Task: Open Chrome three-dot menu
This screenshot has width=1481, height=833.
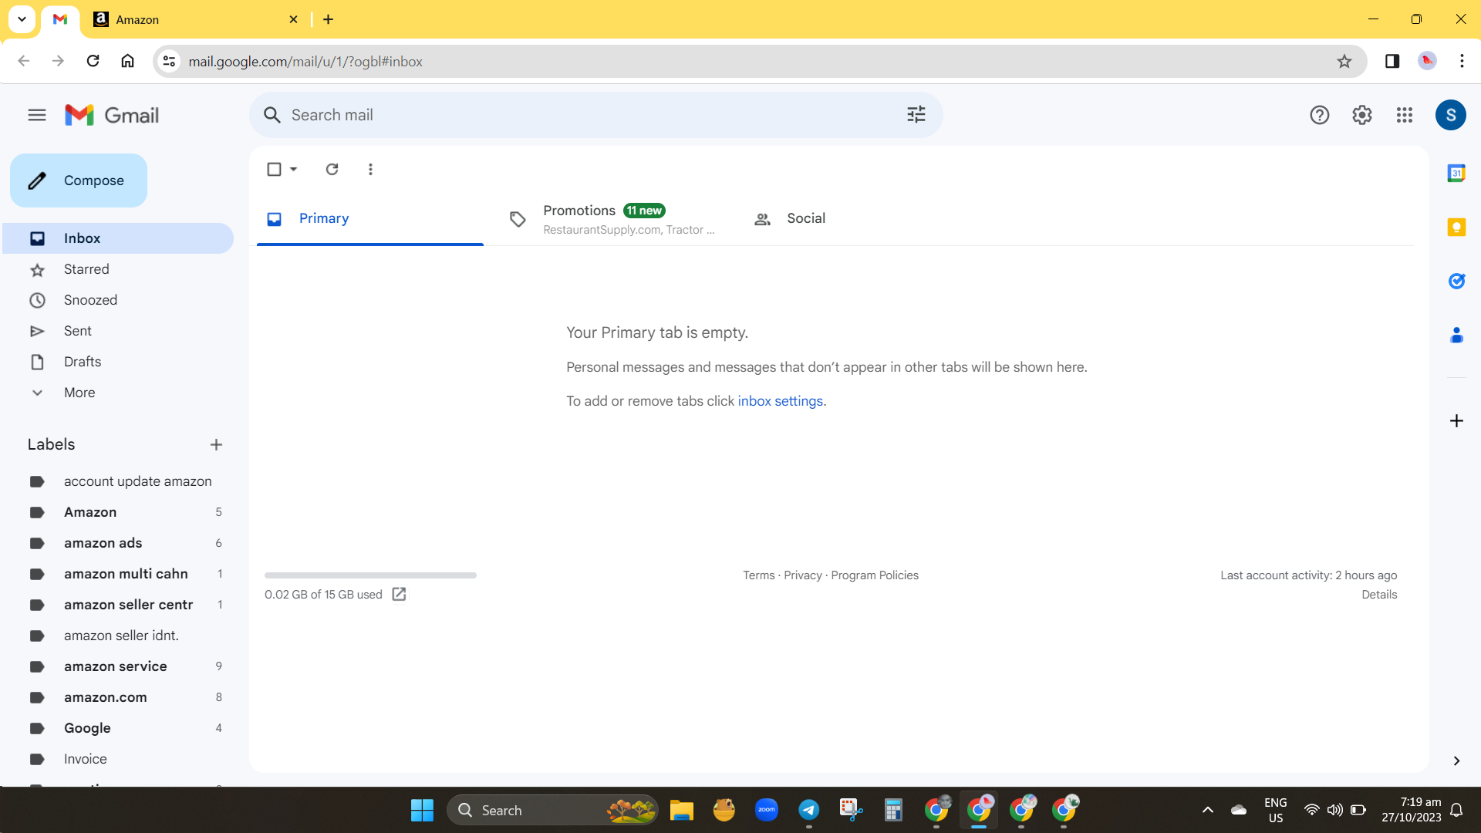Action: 1462,61
